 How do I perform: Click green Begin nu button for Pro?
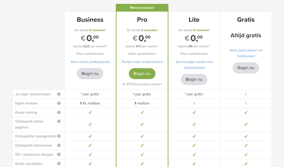tap(142, 74)
